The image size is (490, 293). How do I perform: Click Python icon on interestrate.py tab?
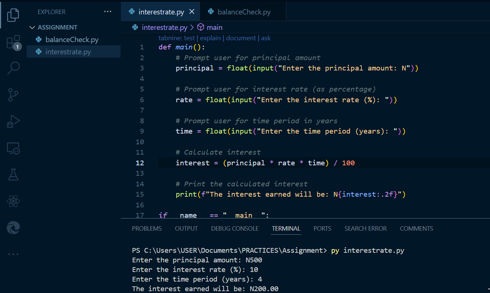tap(132, 12)
